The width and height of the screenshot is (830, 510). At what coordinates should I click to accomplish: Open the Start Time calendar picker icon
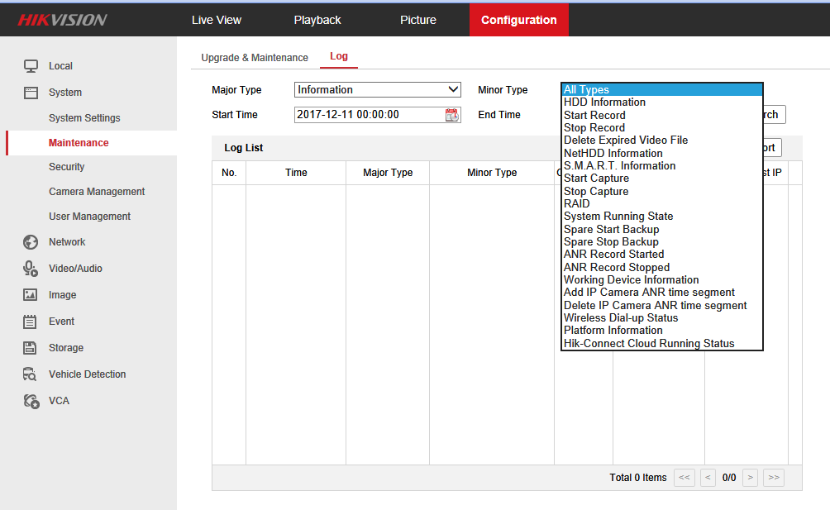click(x=452, y=115)
